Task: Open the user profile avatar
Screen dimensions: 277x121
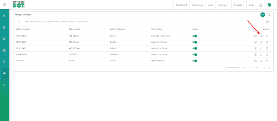Action: [269, 5]
